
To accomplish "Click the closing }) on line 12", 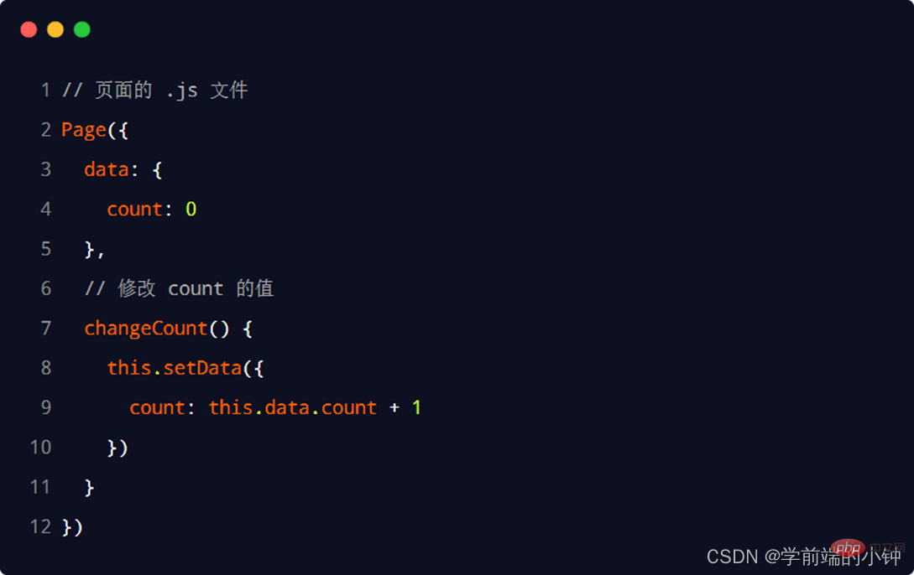I will [x=72, y=527].
